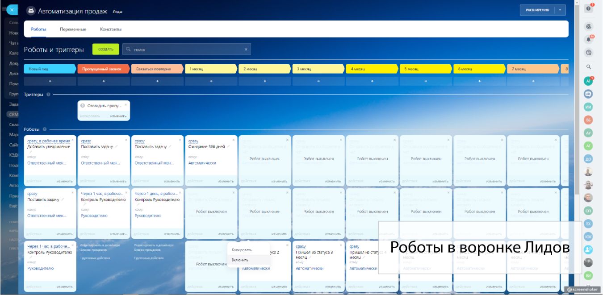Click into the поиск search field
This screenshot has height=295, width=603.
(x=188, y=50)
